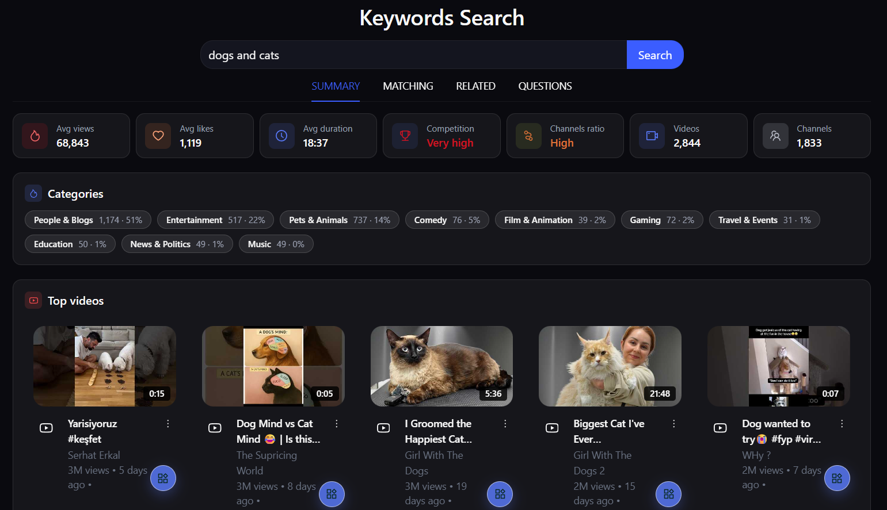Click the keyword search input field
The image size is (887, 510).
[413, 55]
